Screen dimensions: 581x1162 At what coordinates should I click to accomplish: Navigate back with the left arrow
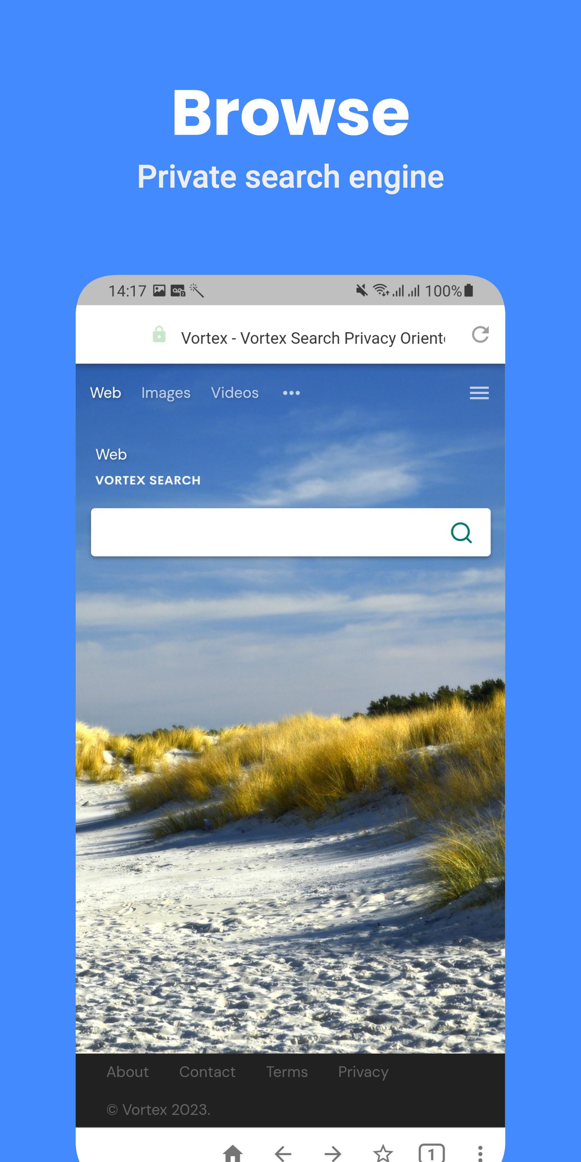point(283,1154)
